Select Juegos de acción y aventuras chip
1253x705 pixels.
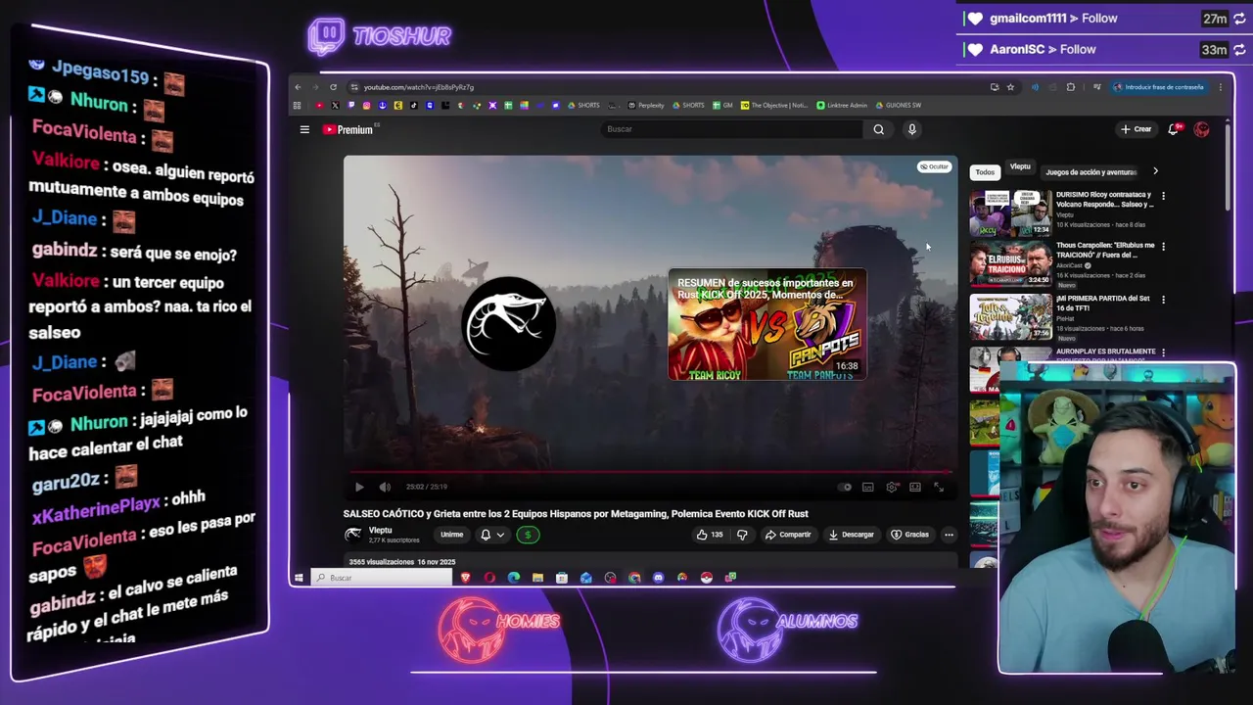[x=1091, y=172]
